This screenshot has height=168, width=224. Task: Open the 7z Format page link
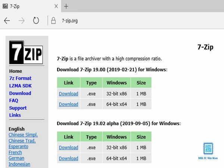click(20, 78)
